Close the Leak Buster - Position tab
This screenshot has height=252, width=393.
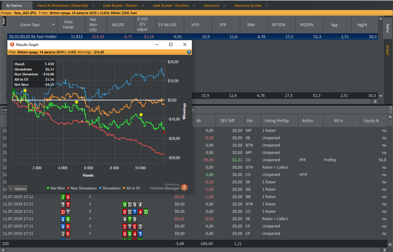point(194,6)
